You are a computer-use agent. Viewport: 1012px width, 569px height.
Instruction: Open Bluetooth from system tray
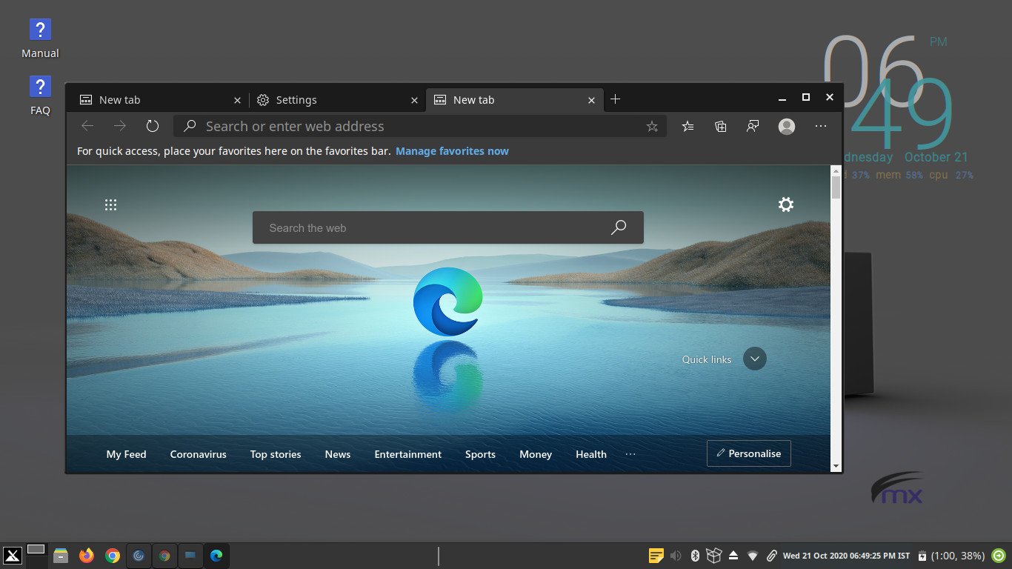tap(695, 555)
